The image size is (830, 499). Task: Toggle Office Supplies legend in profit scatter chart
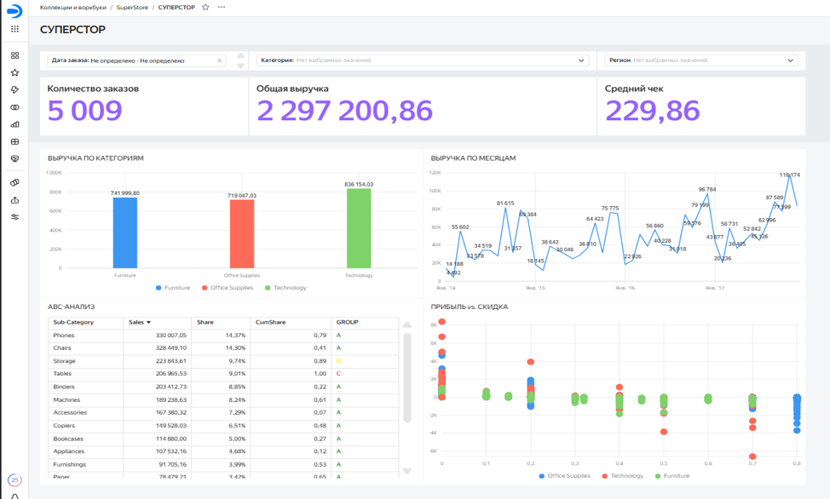pos(564,476)
